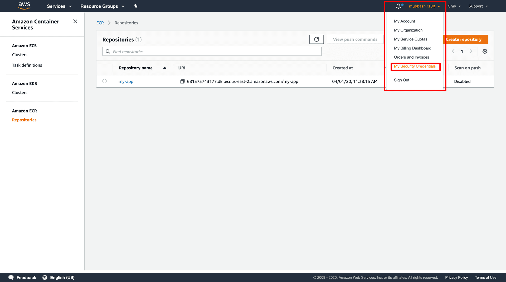Open the Support dropdown
This screenshot has height=282, width=506.
tap(478, 6)
